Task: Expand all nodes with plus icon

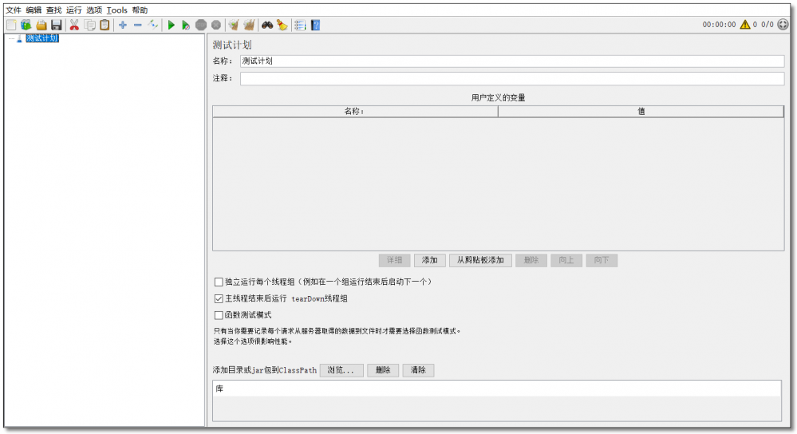Action: (123, 25)
